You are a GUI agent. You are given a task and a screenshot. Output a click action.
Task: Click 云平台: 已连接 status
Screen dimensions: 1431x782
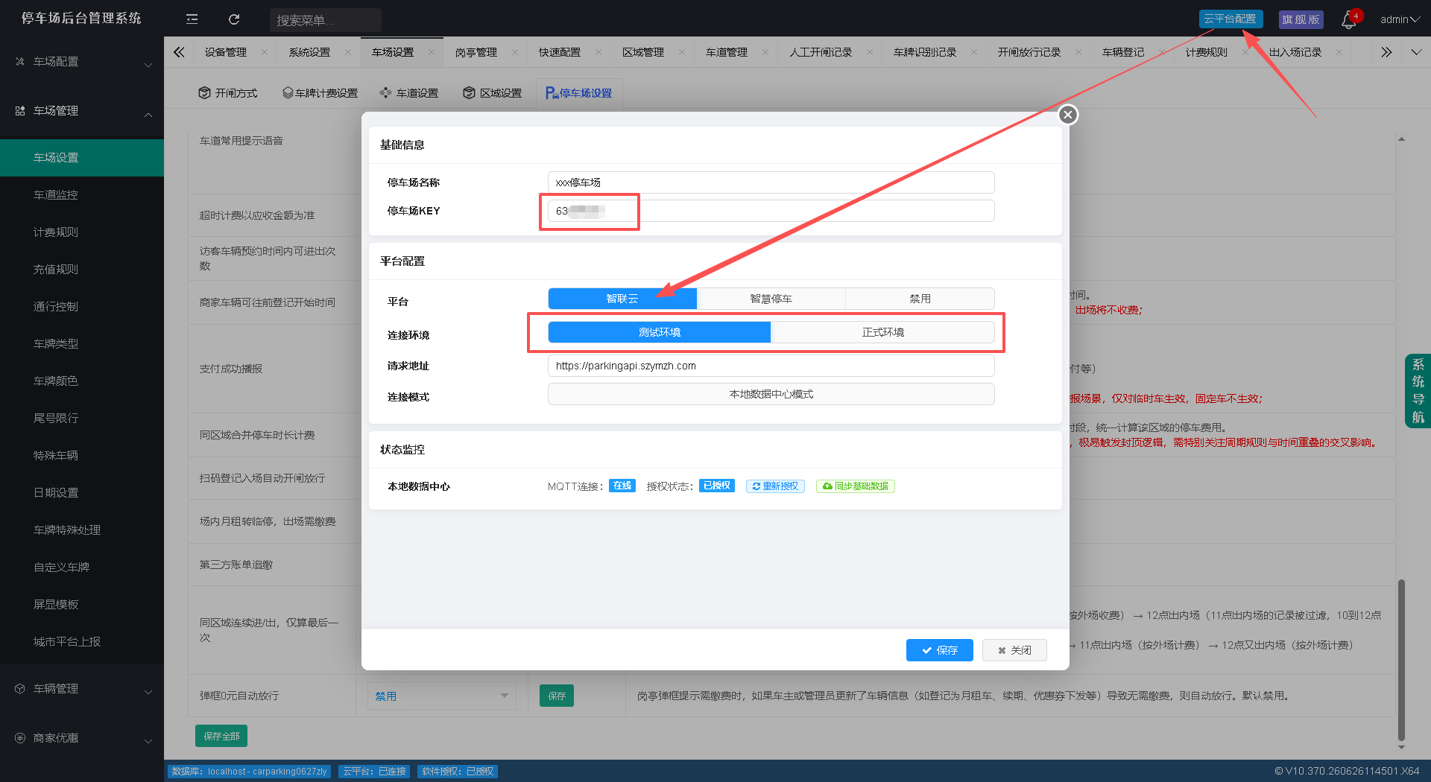[x=375, y=772]
